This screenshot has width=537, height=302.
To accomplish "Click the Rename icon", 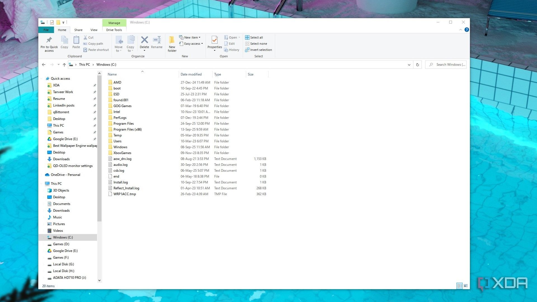I will (157, 40).
